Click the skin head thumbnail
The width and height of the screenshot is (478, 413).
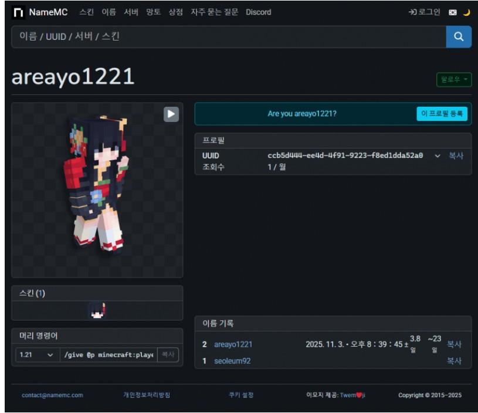[97, 310]
